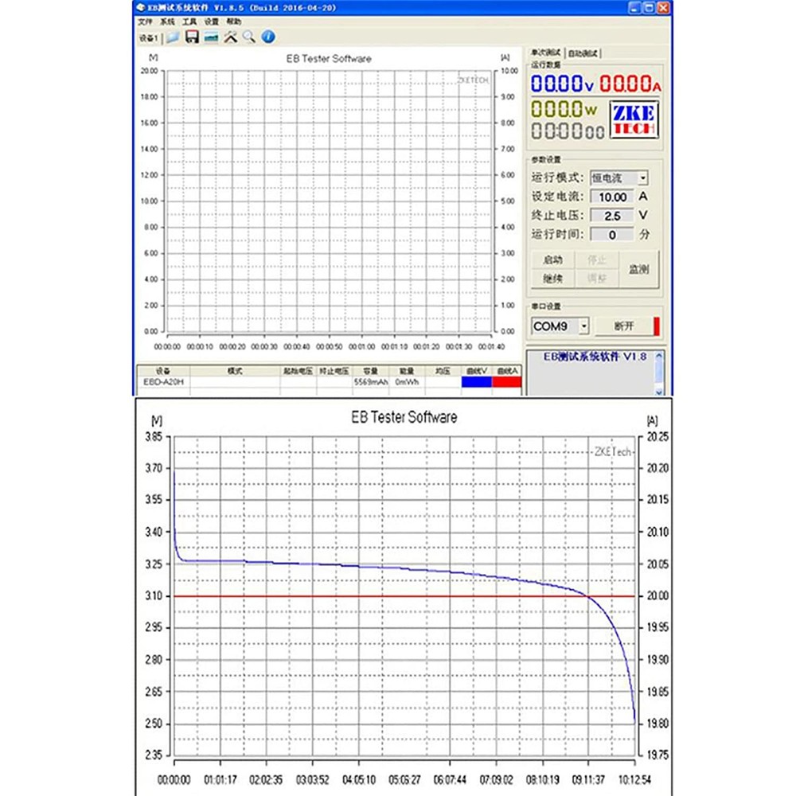
Task: Expand the 运行模式 mode dropdown
Action: 642,178
